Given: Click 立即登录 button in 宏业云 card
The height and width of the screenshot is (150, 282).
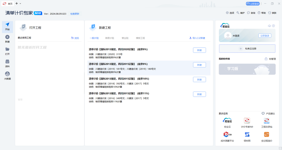Looking at the screenshot, I should 265,36.
